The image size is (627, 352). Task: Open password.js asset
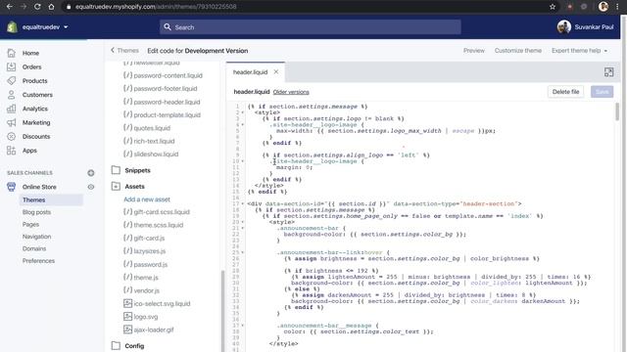point(146,264)
